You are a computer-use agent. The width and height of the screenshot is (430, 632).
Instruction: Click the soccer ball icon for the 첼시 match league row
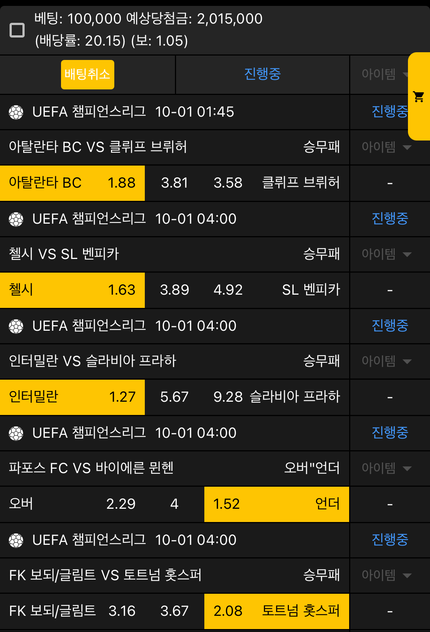17,219
